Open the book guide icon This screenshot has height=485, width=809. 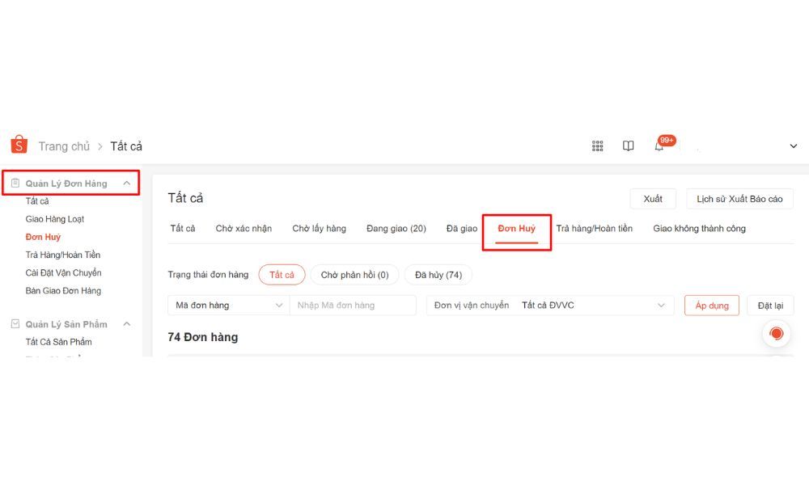[x=628, y=145]
